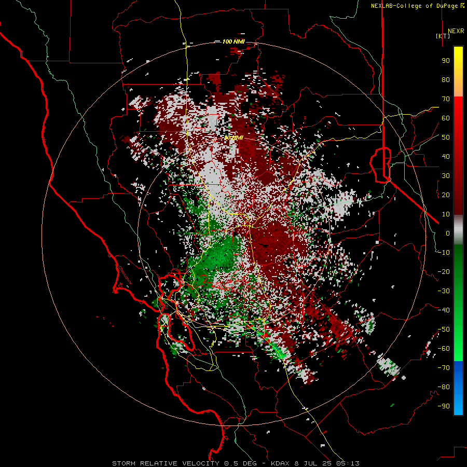Click the positive 30 scale label
Screen dimensions: 467x467
[x=446, y=176]
